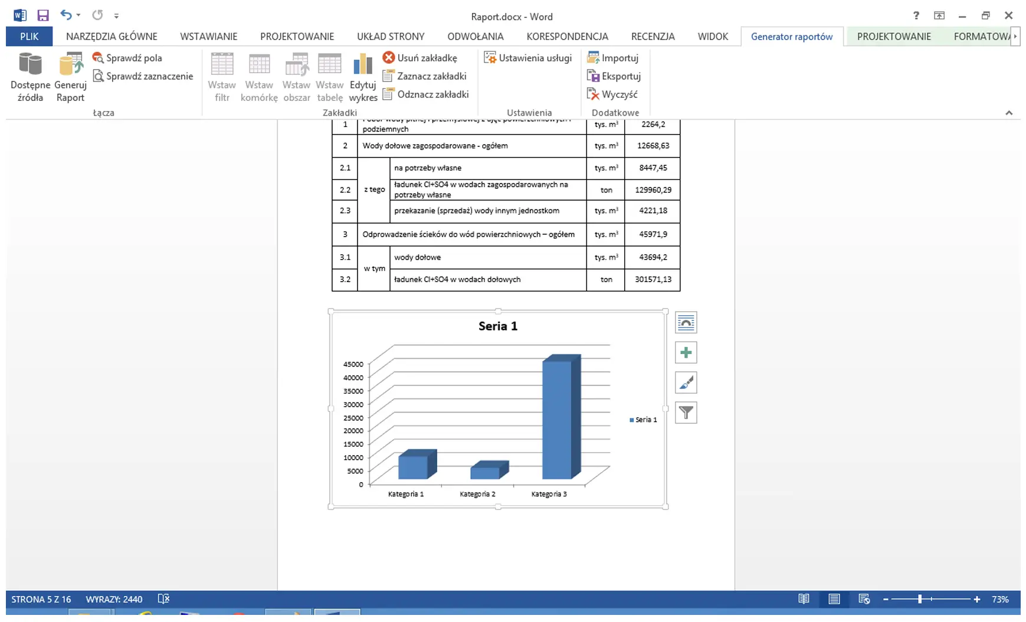Viewport: 1026px width, 622px height.
Task: Click Wstaw filtr icon
Action: tap(222, 77)
